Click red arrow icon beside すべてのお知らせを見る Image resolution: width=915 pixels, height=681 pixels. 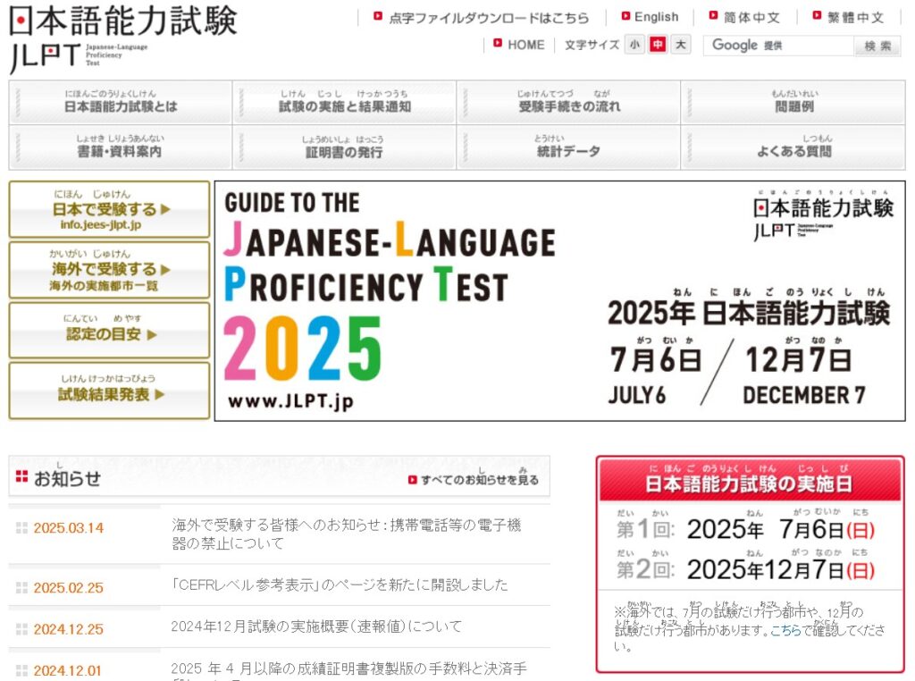pyautogui.click(x=413, y=480)
